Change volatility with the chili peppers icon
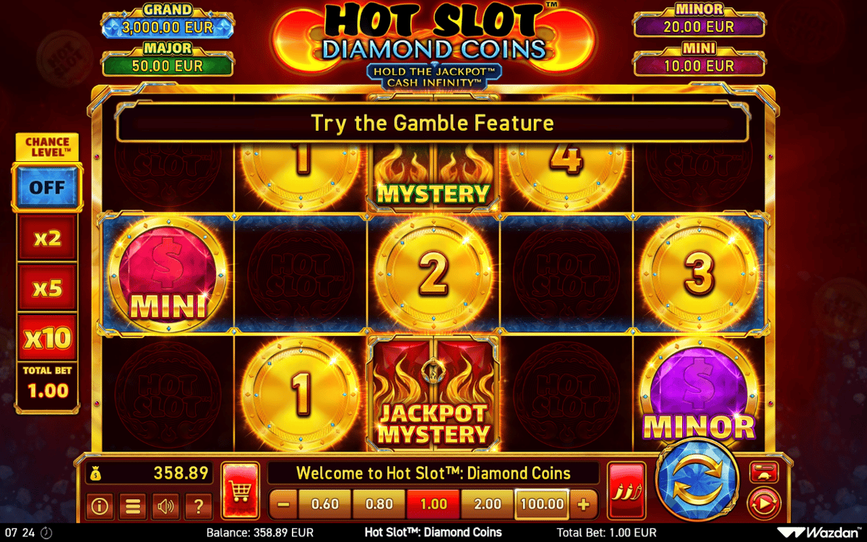The image size is (867, 542). (x=626, y=491)
